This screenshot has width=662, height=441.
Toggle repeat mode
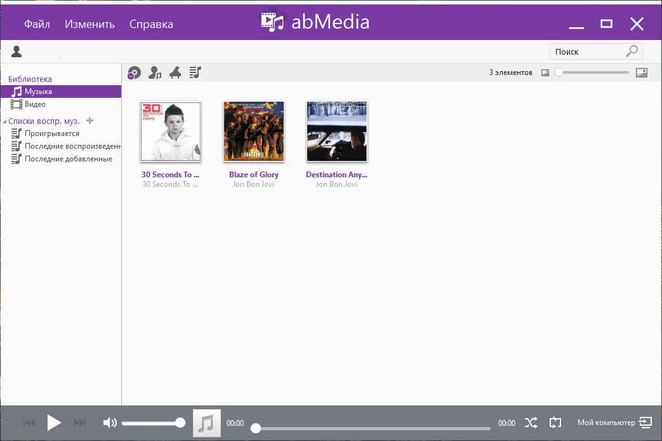555,423
